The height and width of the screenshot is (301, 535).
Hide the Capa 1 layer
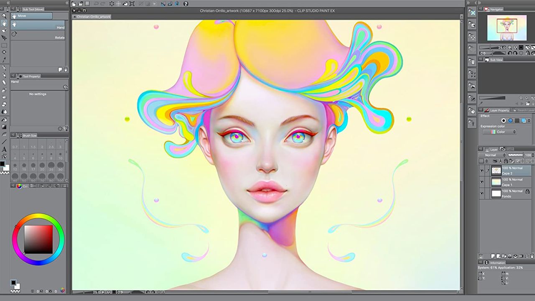(x=482, y=183)
